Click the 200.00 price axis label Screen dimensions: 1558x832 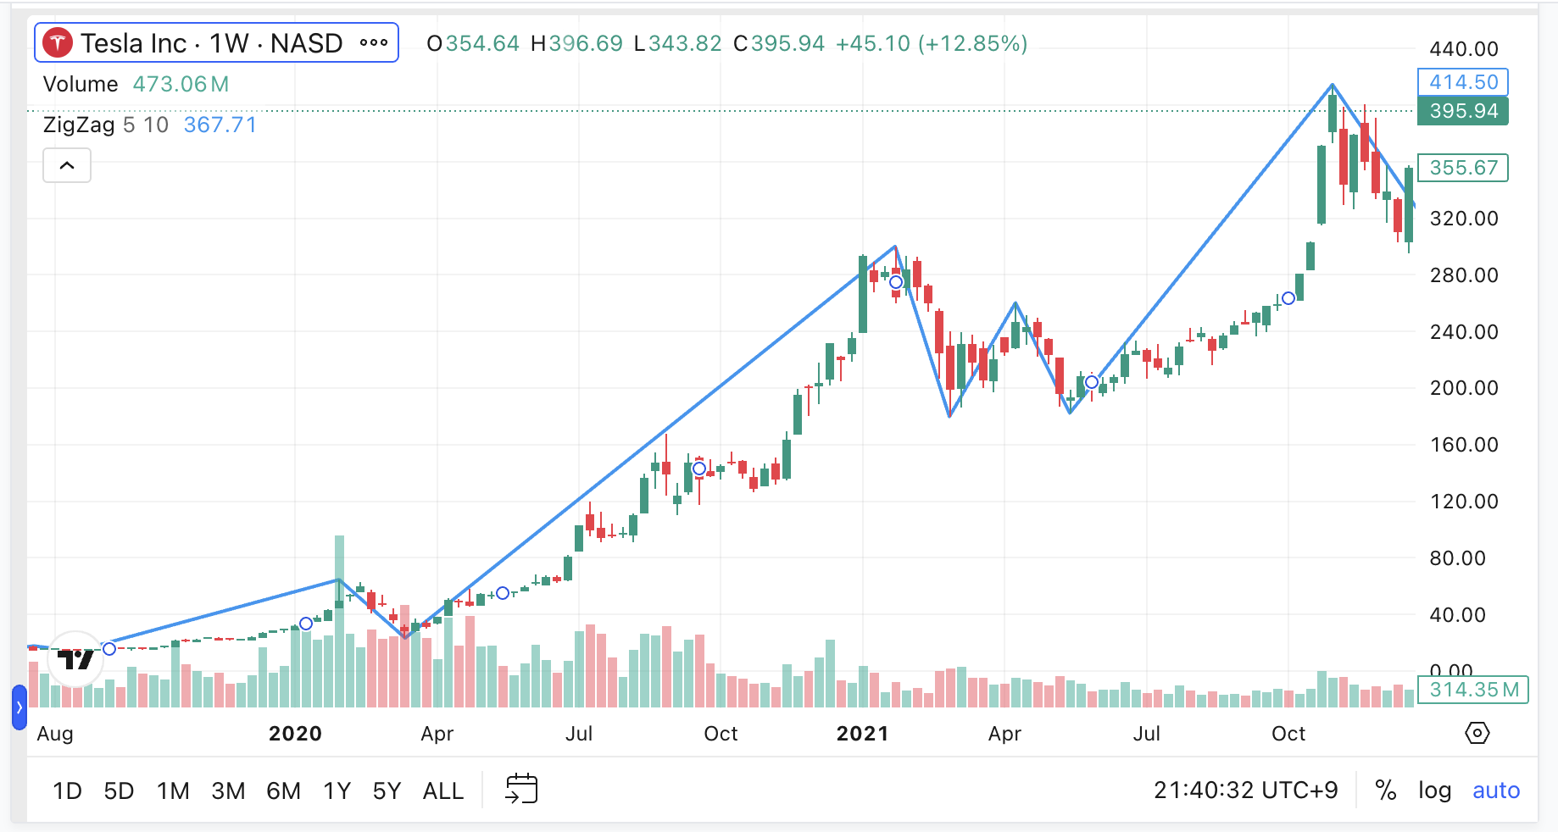[x=1464, y=388]
